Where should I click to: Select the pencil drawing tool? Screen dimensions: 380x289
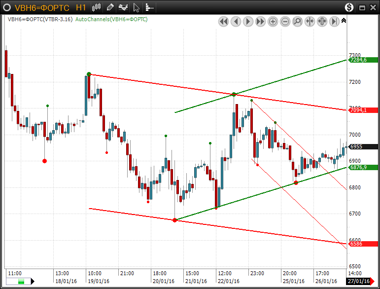point(110,7)
